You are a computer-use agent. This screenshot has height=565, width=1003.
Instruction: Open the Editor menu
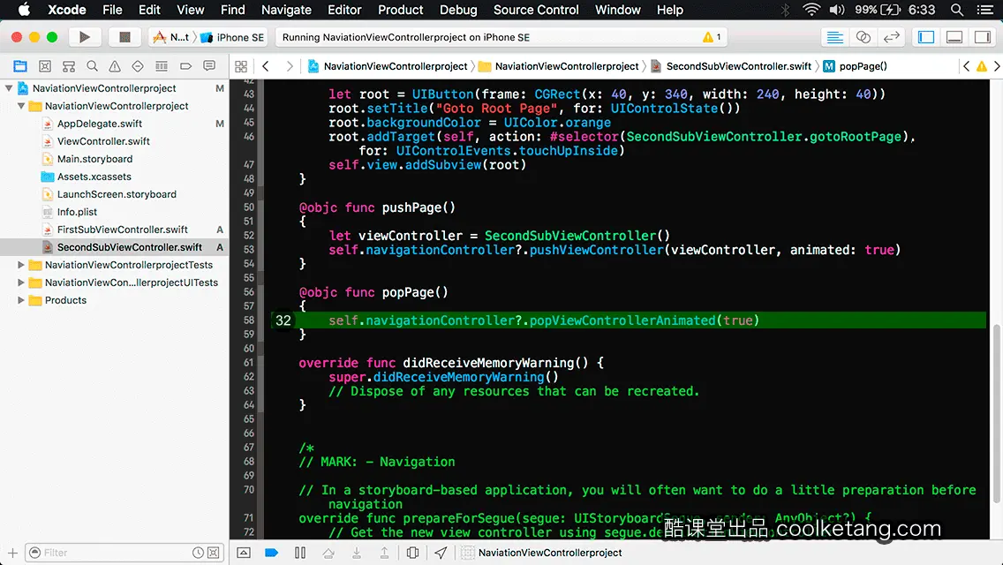344,10
